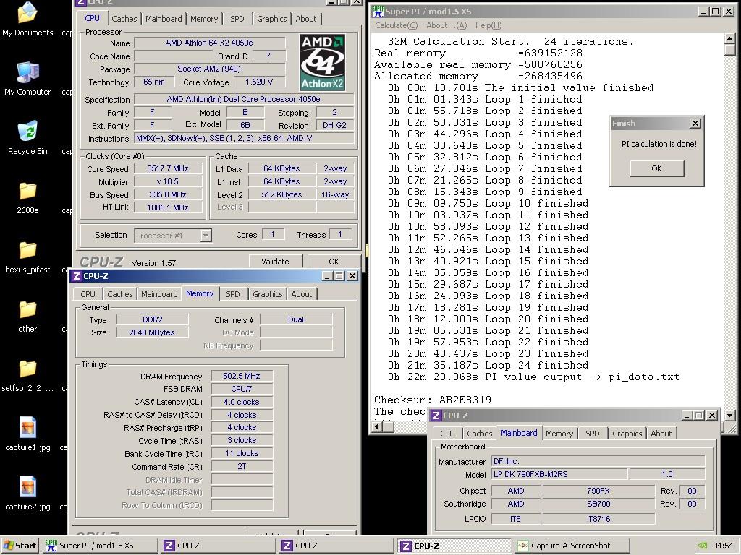Image resolution: width=741 pixels, height=555 pixels.
Task: Open the Calculate menu in Super PI
Action: click(x=397, y=25)
